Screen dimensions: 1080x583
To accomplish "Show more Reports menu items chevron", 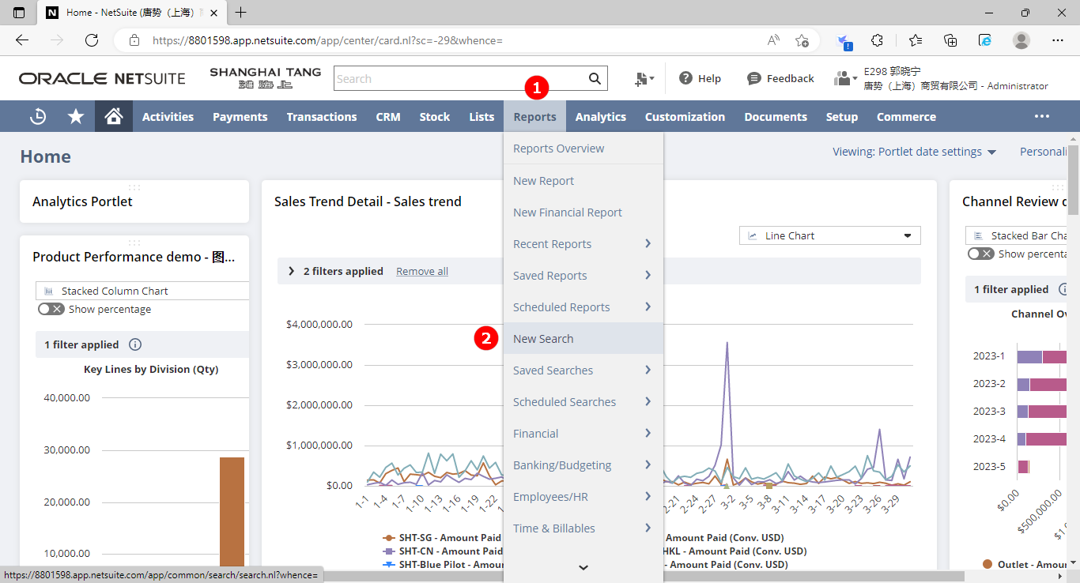I will click(x=583, y=567).
